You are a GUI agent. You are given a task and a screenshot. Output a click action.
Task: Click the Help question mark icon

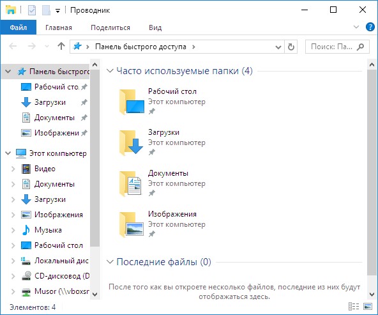point(370,27)
